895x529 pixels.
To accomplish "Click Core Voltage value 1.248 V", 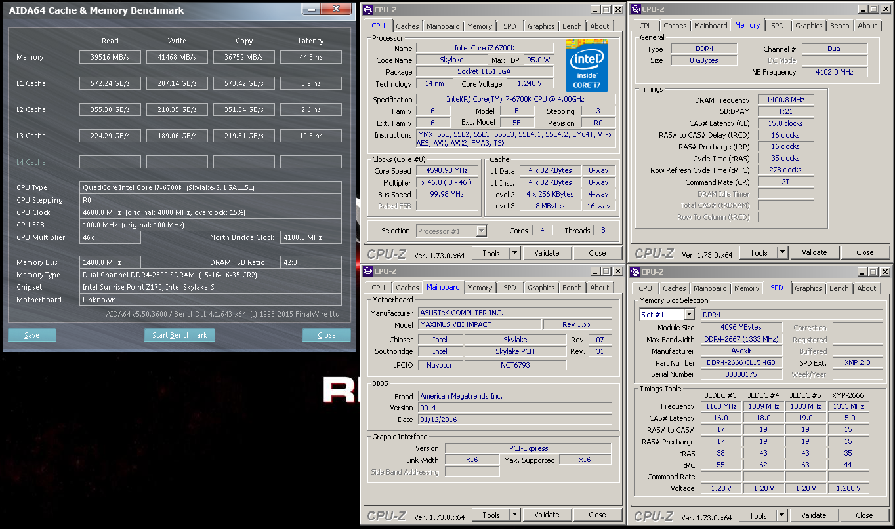I will (x=530, y=83).
